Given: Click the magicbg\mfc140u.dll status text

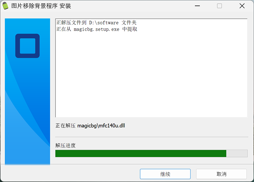Looking at the screenshot, I should [101, 125].
